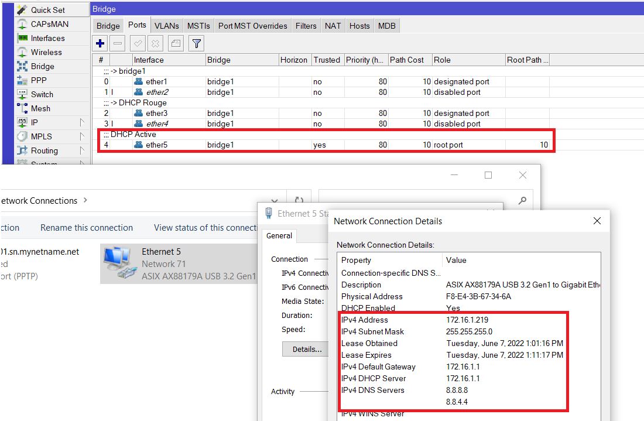
Task: Switch to the NAT tab
Action: [x=333, y=26]
